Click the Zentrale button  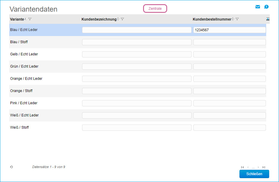click(155, 9)
